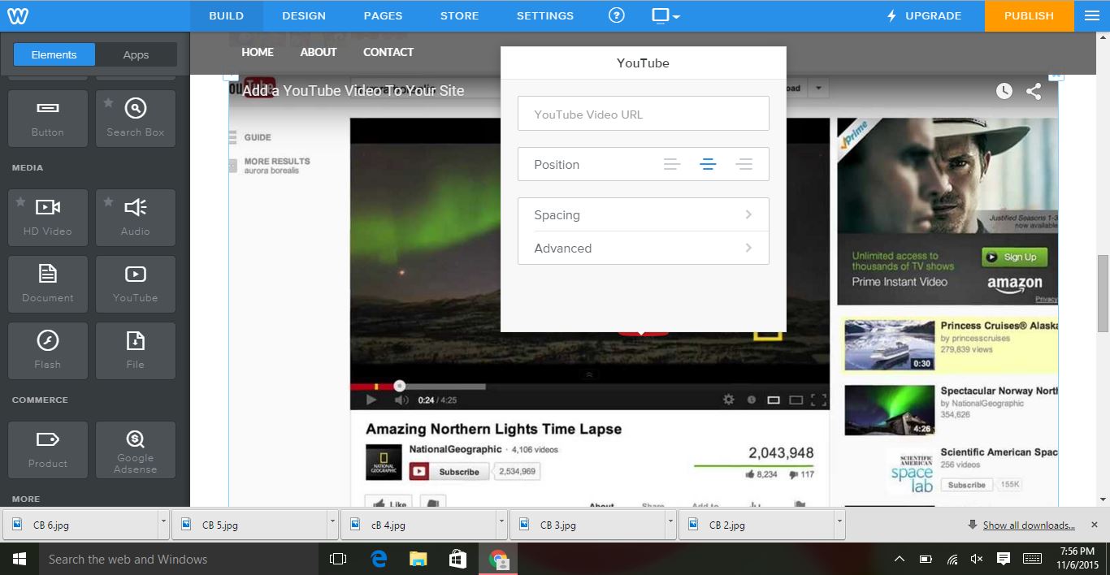Viewport: 1110px width, 575px height.
Task: Click the Sign Up button in ad
Action: click(x=1015, y=257)
